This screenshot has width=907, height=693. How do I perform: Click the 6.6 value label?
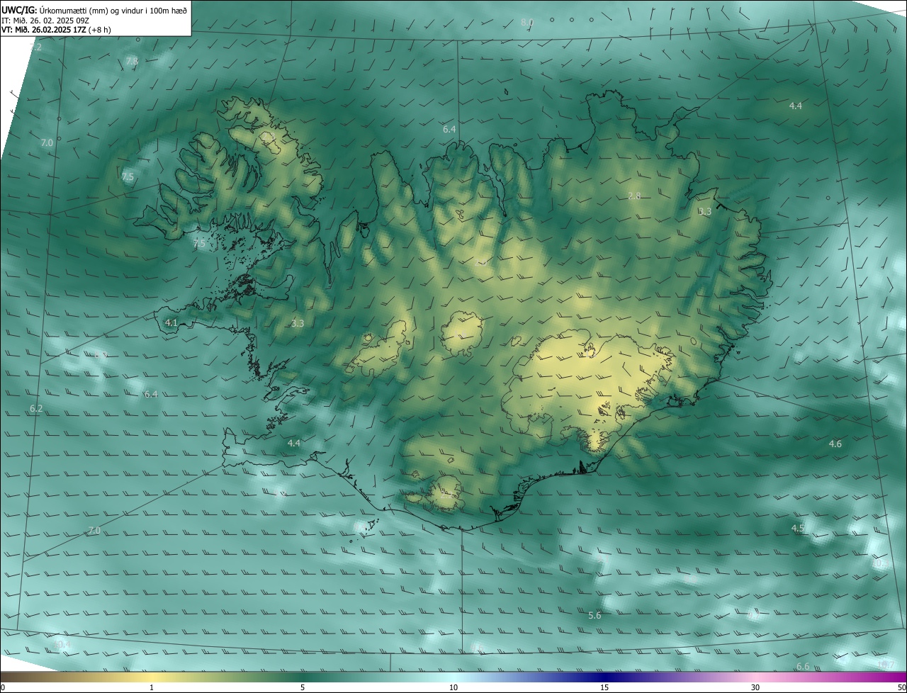[803, 666]
